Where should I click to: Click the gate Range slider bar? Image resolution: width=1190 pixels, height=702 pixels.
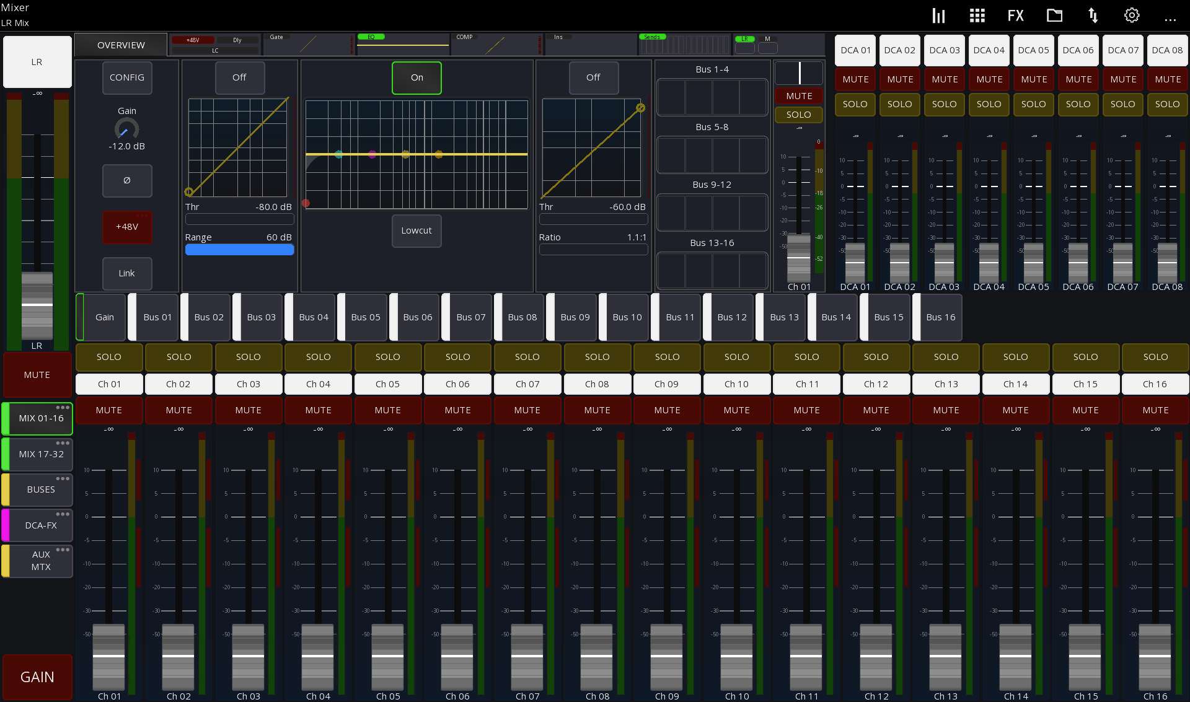[239, 250]
